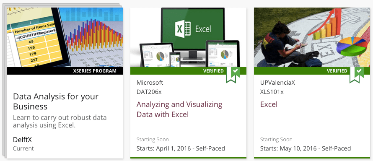Image resolution: width=373 pixels, height=161 pixels.
Task: Click the XSERIES PROGRAM banner
Action: point(65,71)
